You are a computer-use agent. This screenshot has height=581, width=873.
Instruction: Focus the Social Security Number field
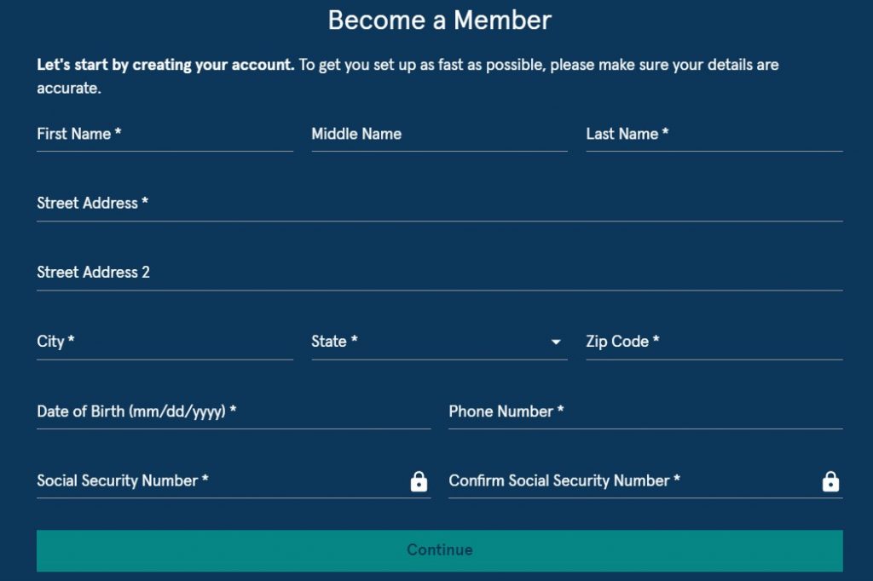coord(234,480)
